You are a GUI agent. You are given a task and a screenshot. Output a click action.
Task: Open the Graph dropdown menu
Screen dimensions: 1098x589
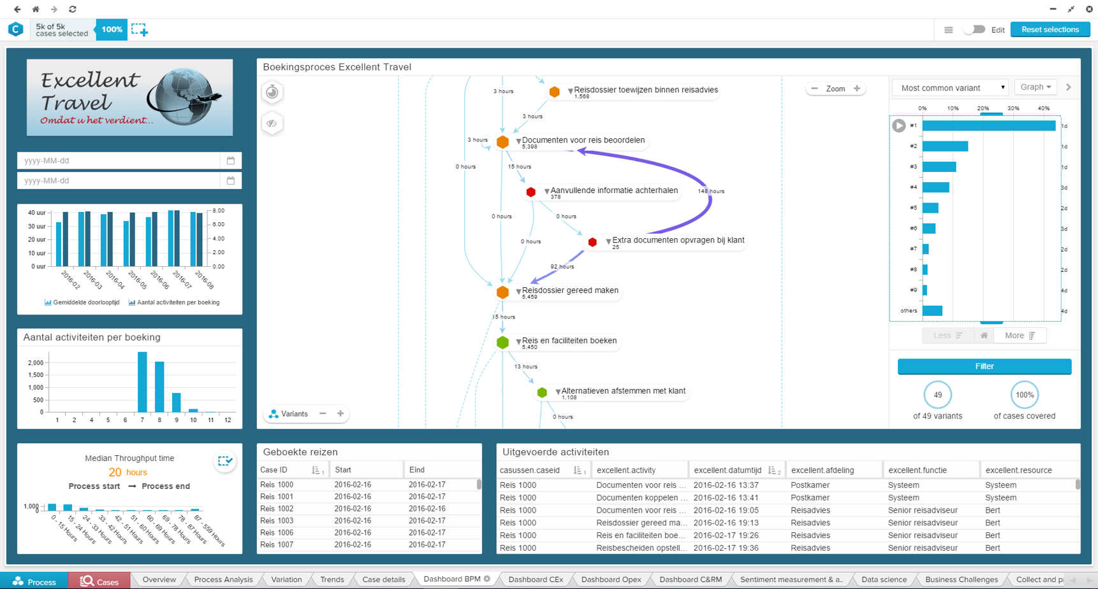pos(1035,87)
